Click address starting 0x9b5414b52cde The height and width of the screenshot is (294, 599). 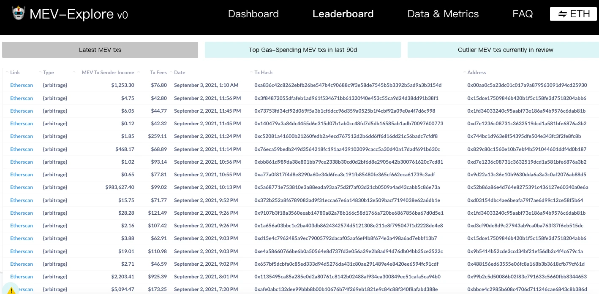[x=525, y=251]
